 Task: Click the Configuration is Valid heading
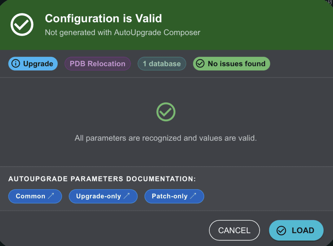click(103, 19)
